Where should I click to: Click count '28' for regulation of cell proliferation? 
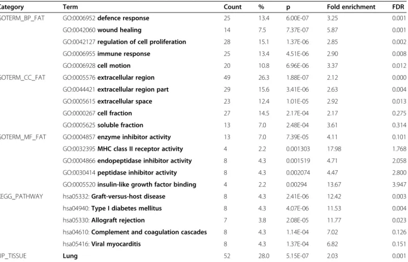[x=227, y=42]
